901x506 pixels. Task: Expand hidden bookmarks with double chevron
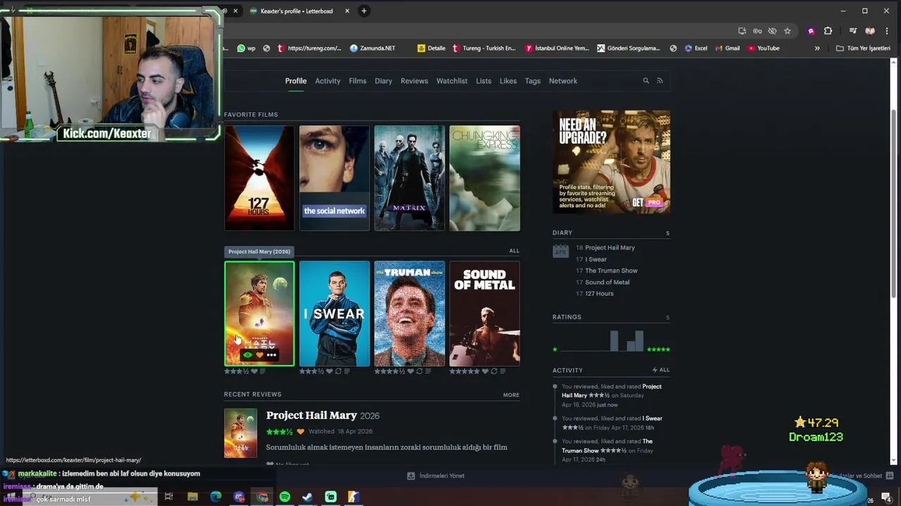coord(817,48)
